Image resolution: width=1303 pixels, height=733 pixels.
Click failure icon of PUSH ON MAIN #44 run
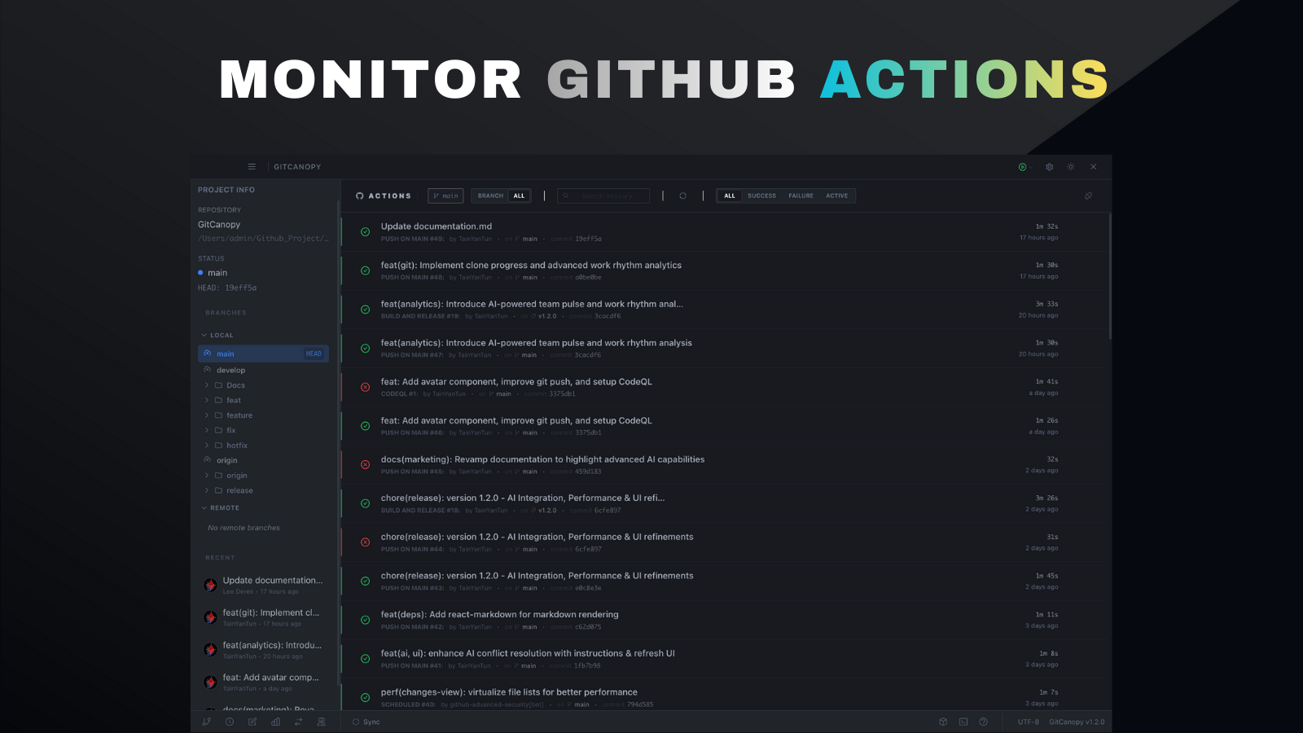pyautogui.click(x=365, y=542)
